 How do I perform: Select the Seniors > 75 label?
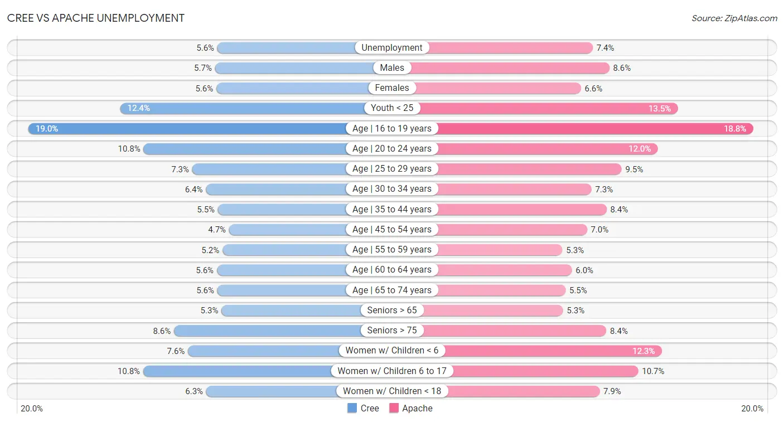pyautogui.click(x=392, y=331)
